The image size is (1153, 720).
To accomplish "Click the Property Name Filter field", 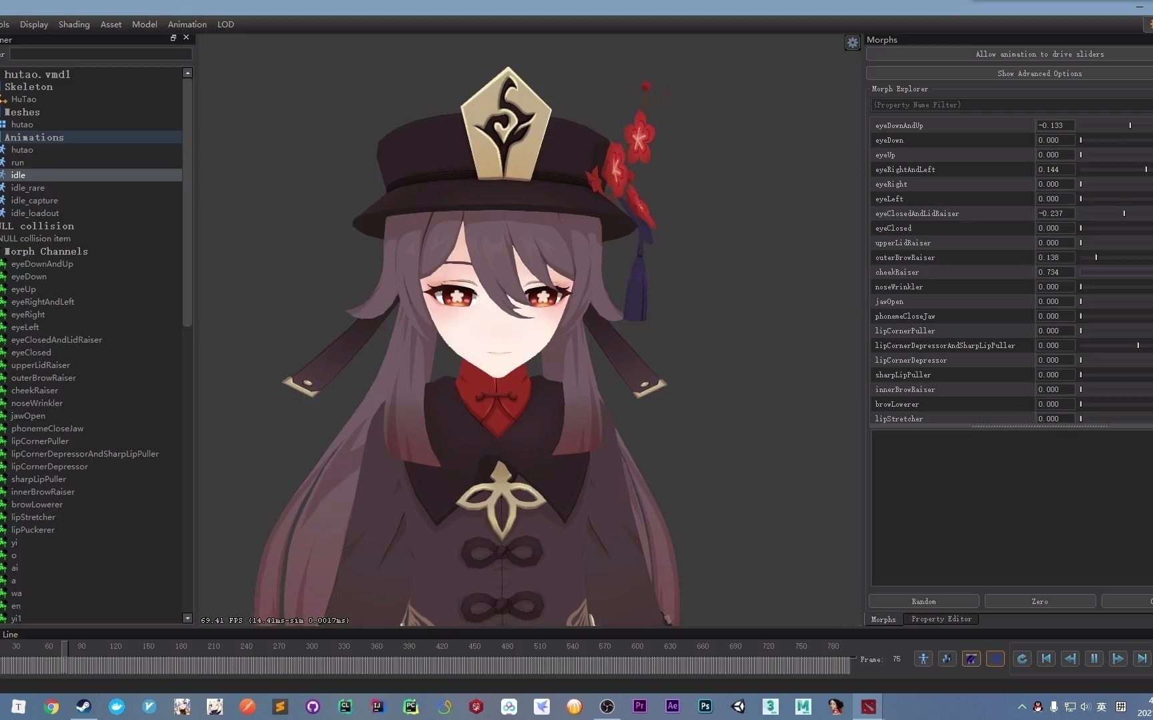I will coord(1012,105).
